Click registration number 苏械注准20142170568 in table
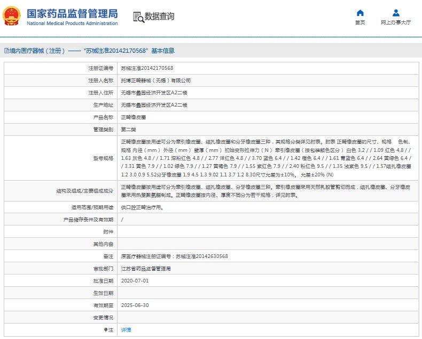 (x=147, y=68)
